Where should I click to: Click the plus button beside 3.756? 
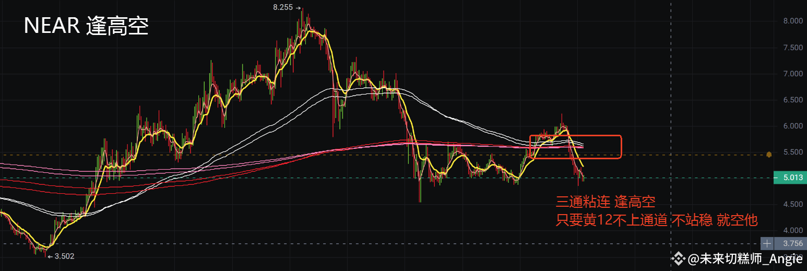click(767, 243)
